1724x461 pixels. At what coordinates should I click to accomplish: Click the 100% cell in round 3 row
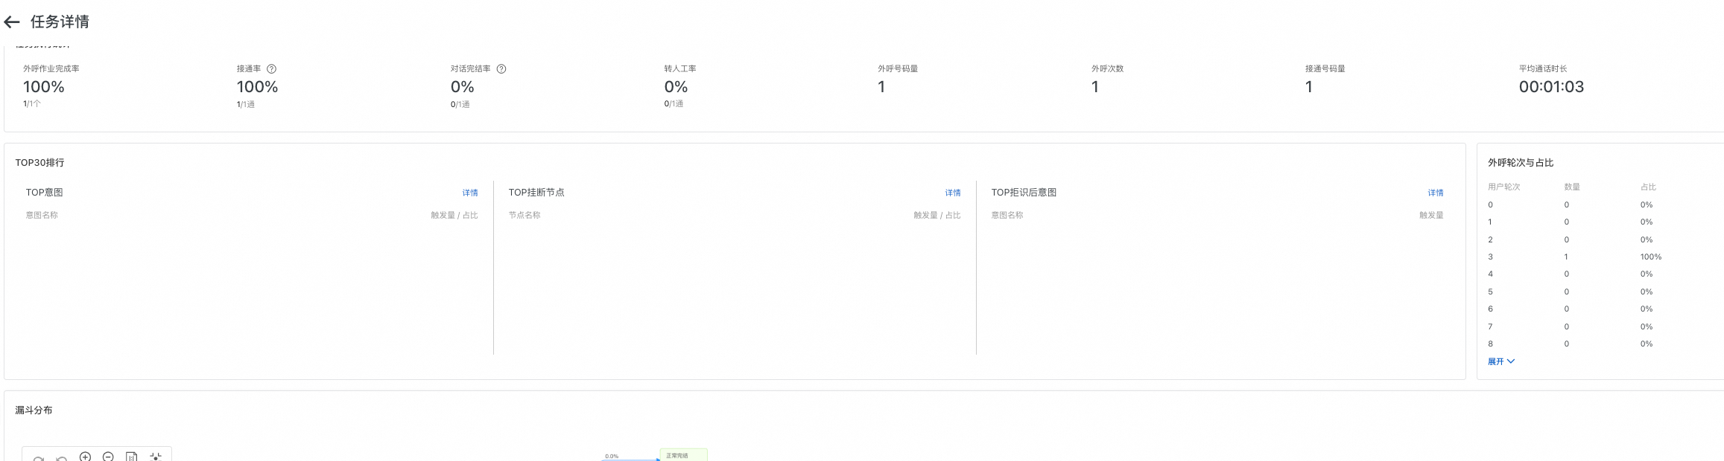1651,257
